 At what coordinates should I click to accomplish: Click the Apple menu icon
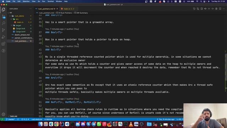(x=3, y=1)
